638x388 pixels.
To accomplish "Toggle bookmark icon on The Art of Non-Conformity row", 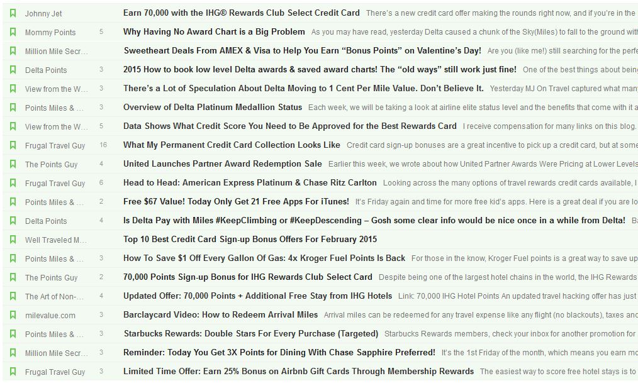I will click(x=13, y=296).
